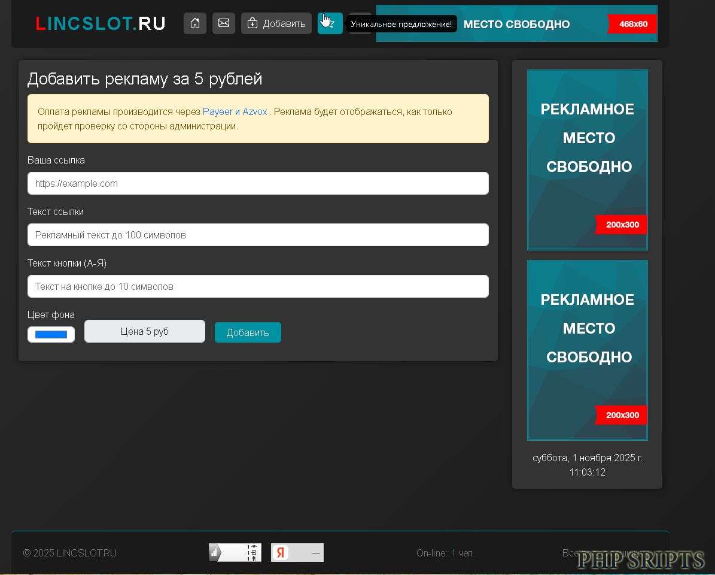Click the 'Добавить' button in the top navigation
Viewport: 715px width, 575px height.
click(x=276, y=23)
